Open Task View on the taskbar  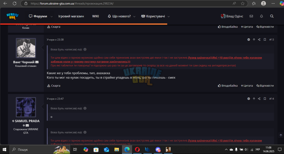[x=75, y=150]
